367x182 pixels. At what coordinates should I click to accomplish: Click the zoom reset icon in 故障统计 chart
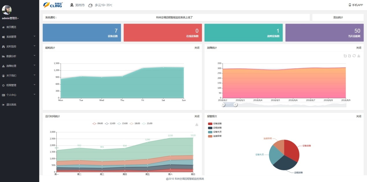click(x=349, y=56)
